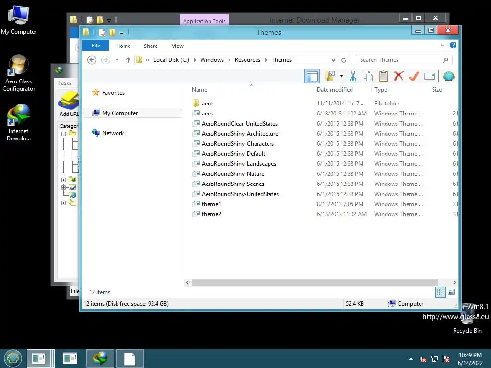Click the search magnifier icon
The image size is (491, 368).
point(445,60)
